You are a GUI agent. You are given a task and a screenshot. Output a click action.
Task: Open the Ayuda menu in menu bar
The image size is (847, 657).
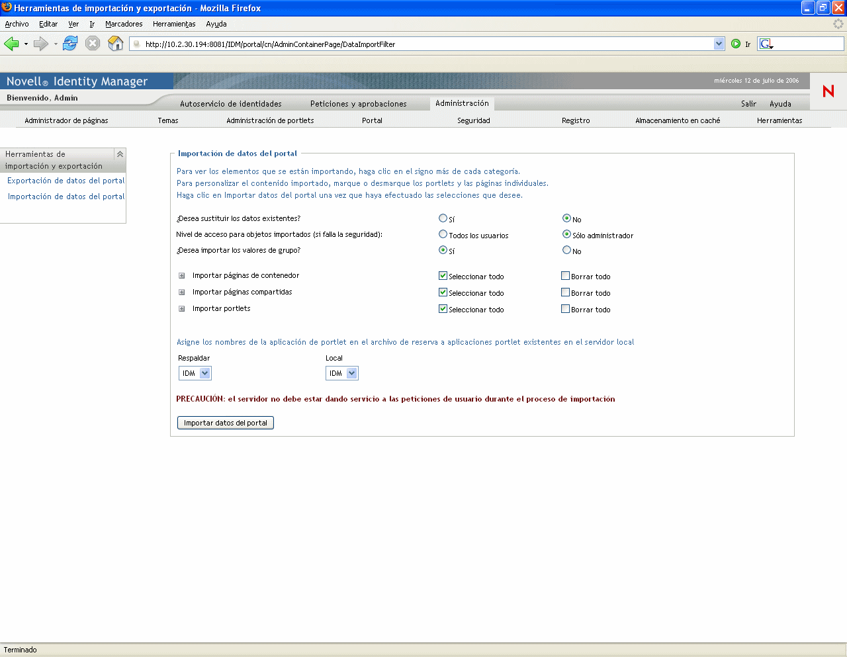216,24
